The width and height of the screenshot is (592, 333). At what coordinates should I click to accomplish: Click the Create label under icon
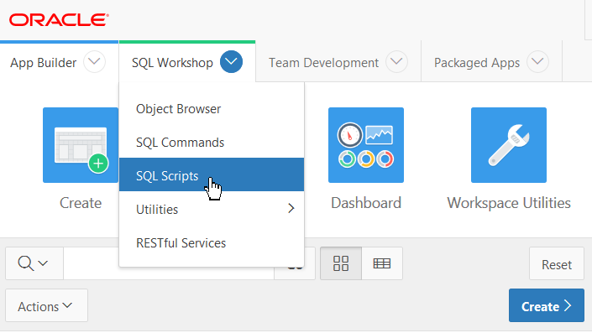[x=81, y=203]
